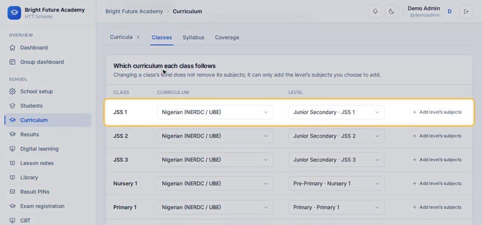Click Add level's subjects text for Primary 1

(x=440, y=207)
